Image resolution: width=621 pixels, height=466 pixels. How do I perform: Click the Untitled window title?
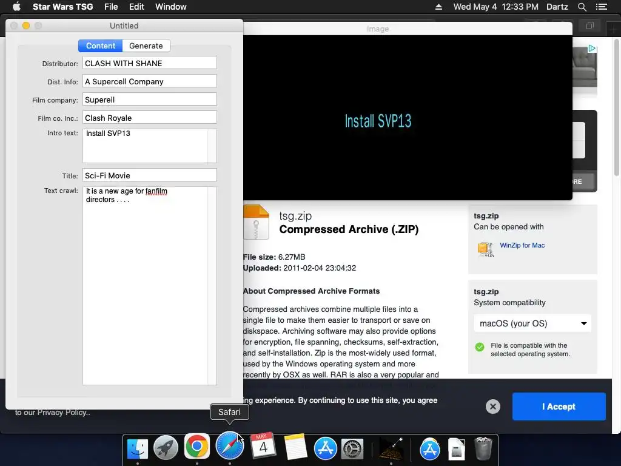pyautogui.click(x=124, y=25)
